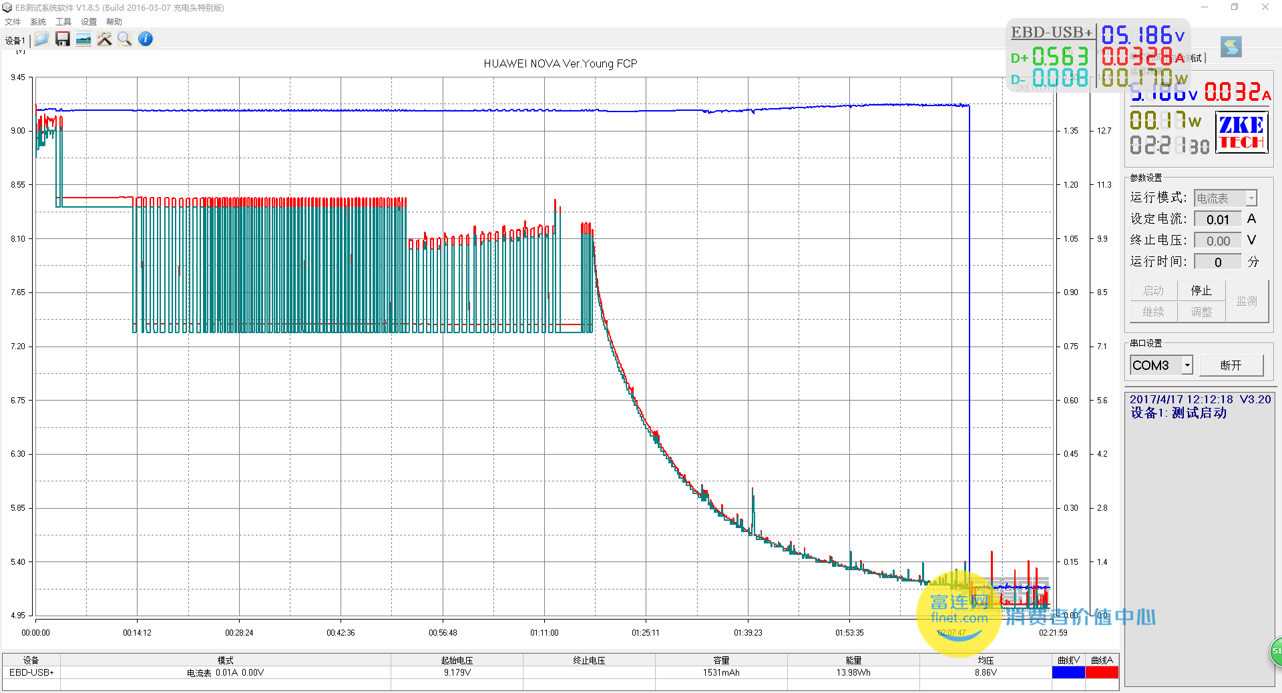This screenshot has height=693, width=1282.
Task: Click the 8.86V average voltage cell
Action: (986, 673)
